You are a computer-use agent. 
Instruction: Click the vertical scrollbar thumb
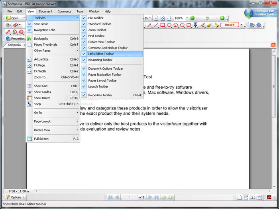[274, 86]
